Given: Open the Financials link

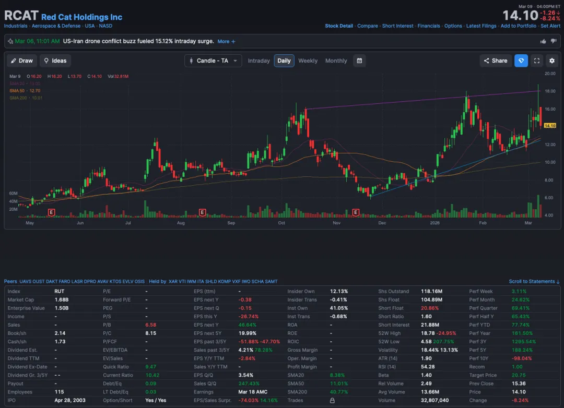Looking at the screenshot, I should 428,26.
